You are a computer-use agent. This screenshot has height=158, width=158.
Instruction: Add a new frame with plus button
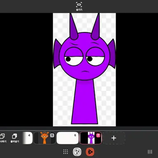coord(114,138)
